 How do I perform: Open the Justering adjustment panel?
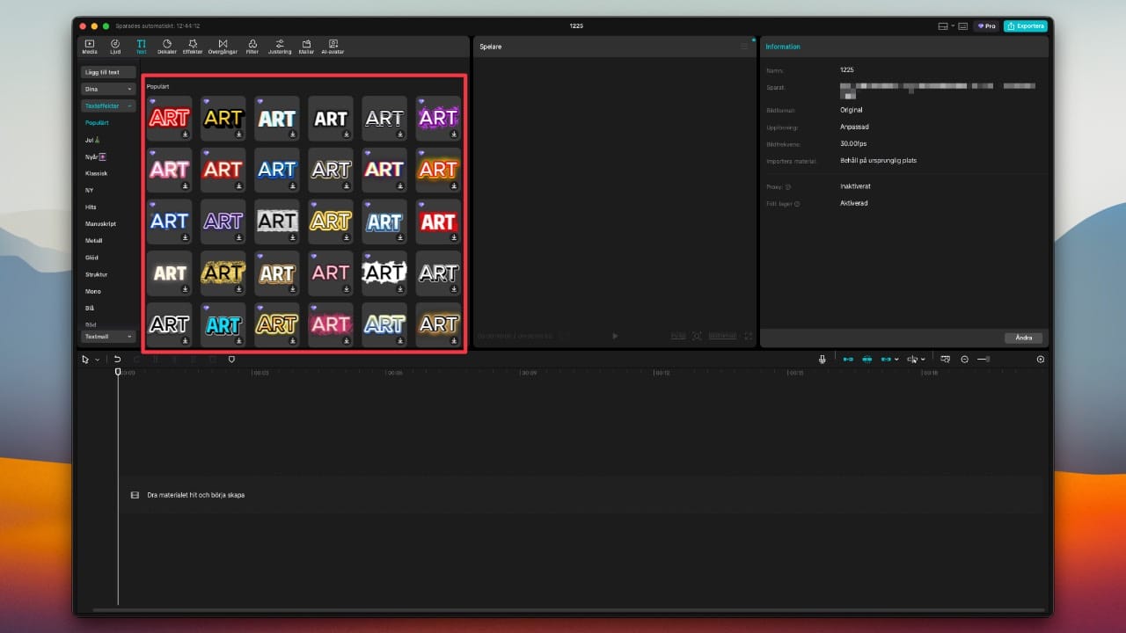point(279,46)
